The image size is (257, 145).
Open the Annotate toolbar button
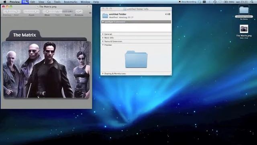pyautogui.click(x=79, y=11)
